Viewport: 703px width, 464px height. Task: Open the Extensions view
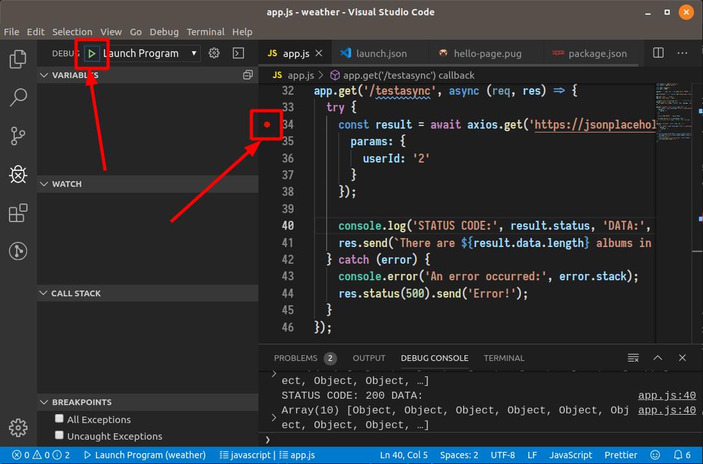(17, 212)
